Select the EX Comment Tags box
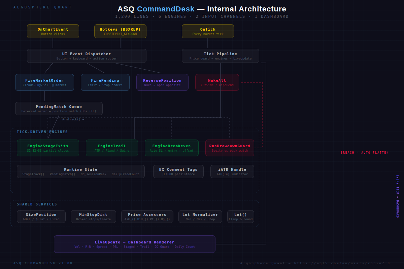Image resolution: width=404 pixels, height=269 pixels. (x=178, y=171)
